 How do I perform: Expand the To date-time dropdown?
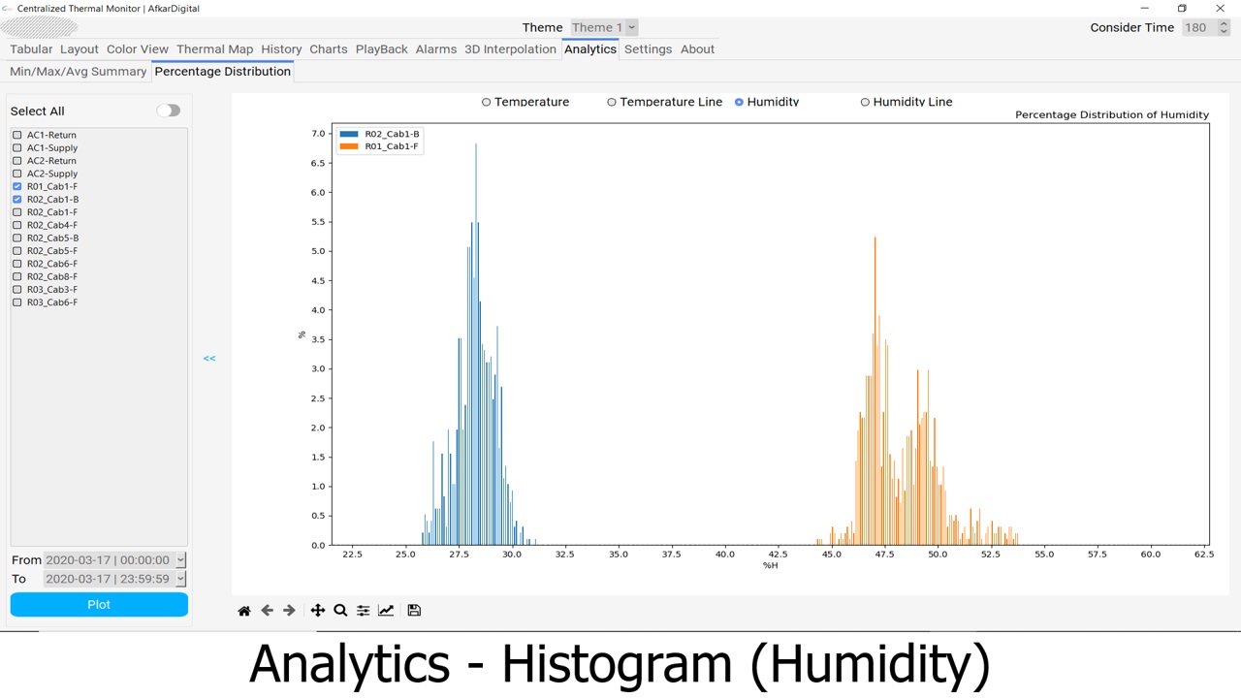click(180, 579)
